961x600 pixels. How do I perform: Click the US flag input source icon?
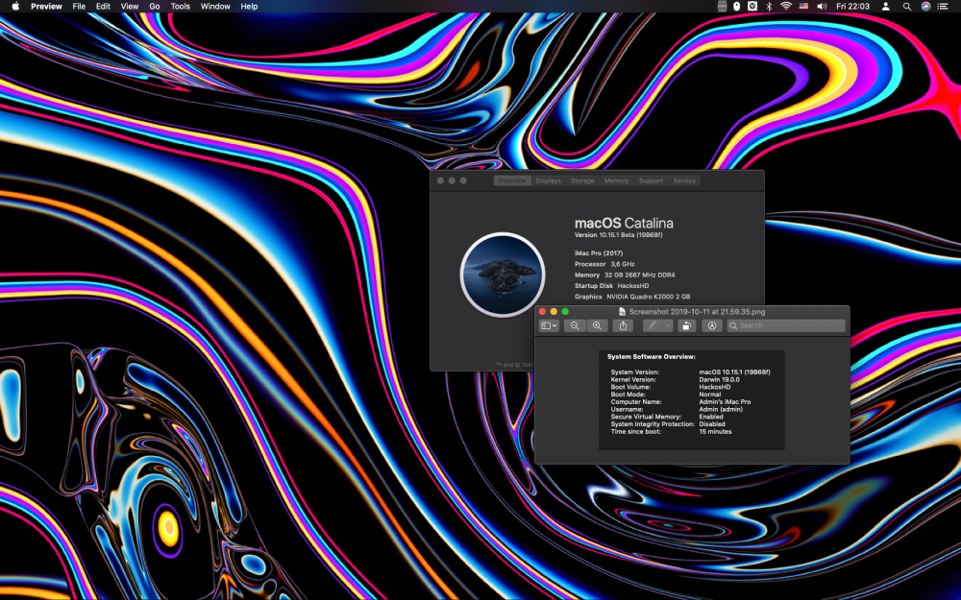click(x=803, y=6)
